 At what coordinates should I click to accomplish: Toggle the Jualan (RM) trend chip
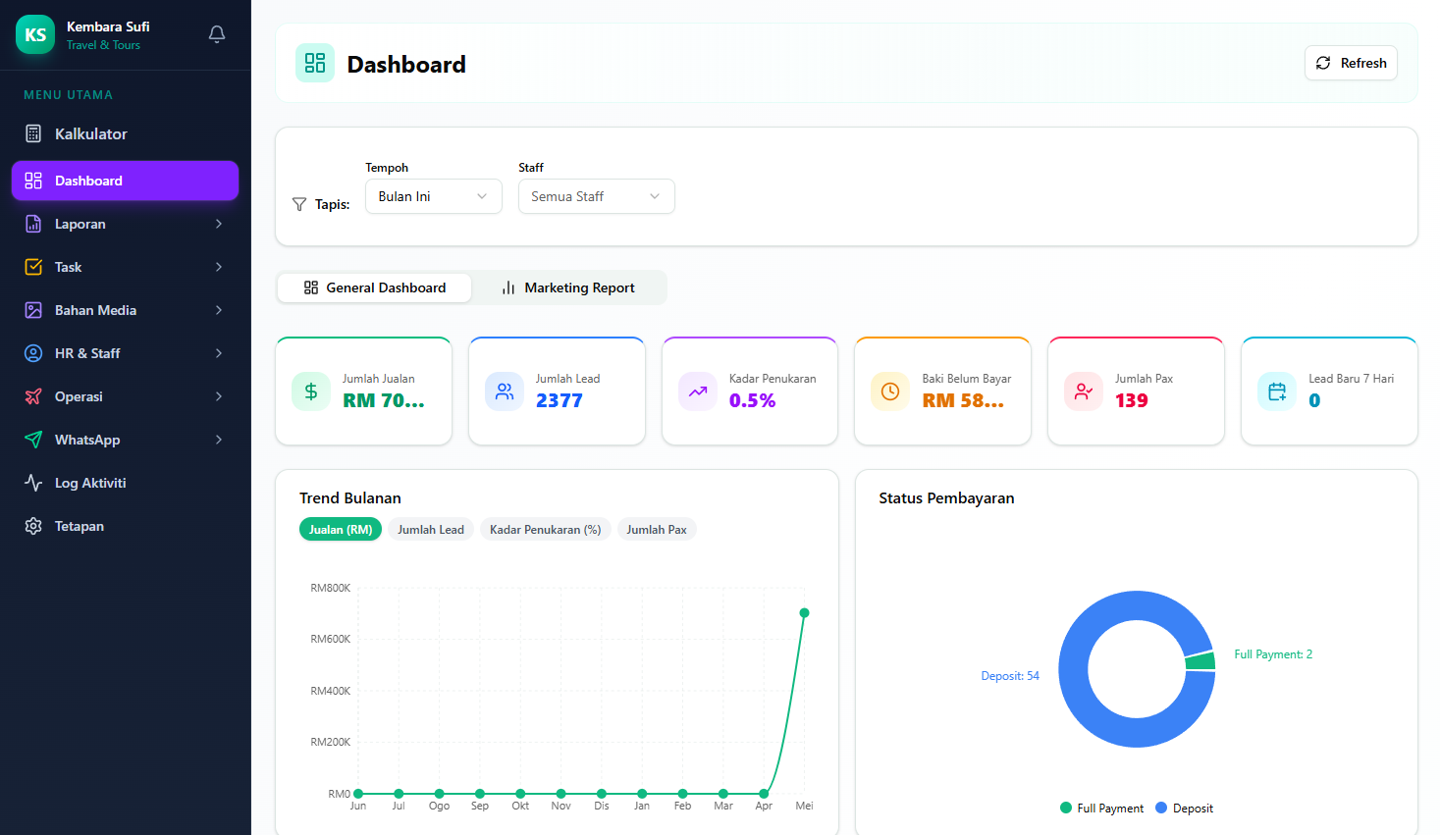pyautogui.click(x=341, y=529)
